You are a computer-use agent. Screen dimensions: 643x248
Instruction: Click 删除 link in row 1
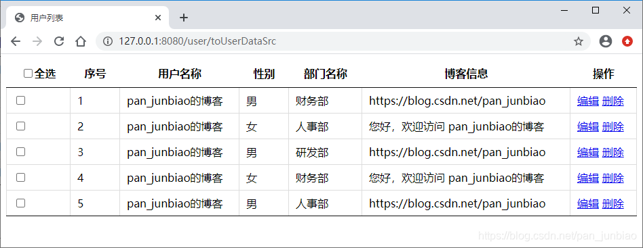click(x=613, y=101)
